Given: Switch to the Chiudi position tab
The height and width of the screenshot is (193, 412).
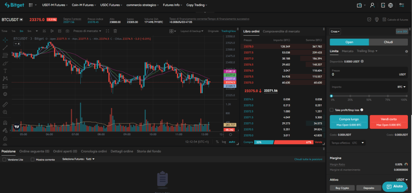Looking at the screenshot, I should click(x=388, y=42).
